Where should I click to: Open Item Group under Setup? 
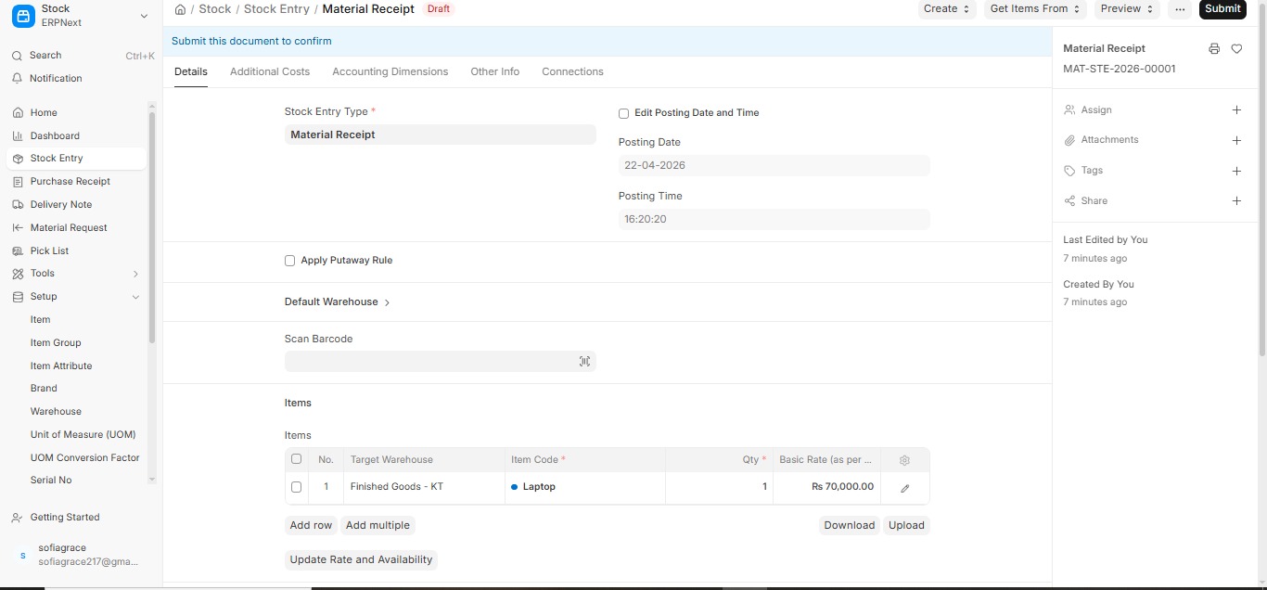tap(56, 343)
